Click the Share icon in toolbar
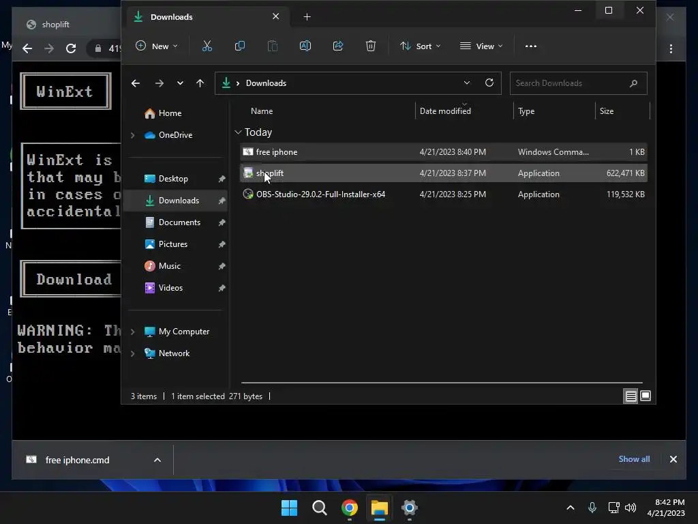698x524 pixels. (x=338, y=46)
